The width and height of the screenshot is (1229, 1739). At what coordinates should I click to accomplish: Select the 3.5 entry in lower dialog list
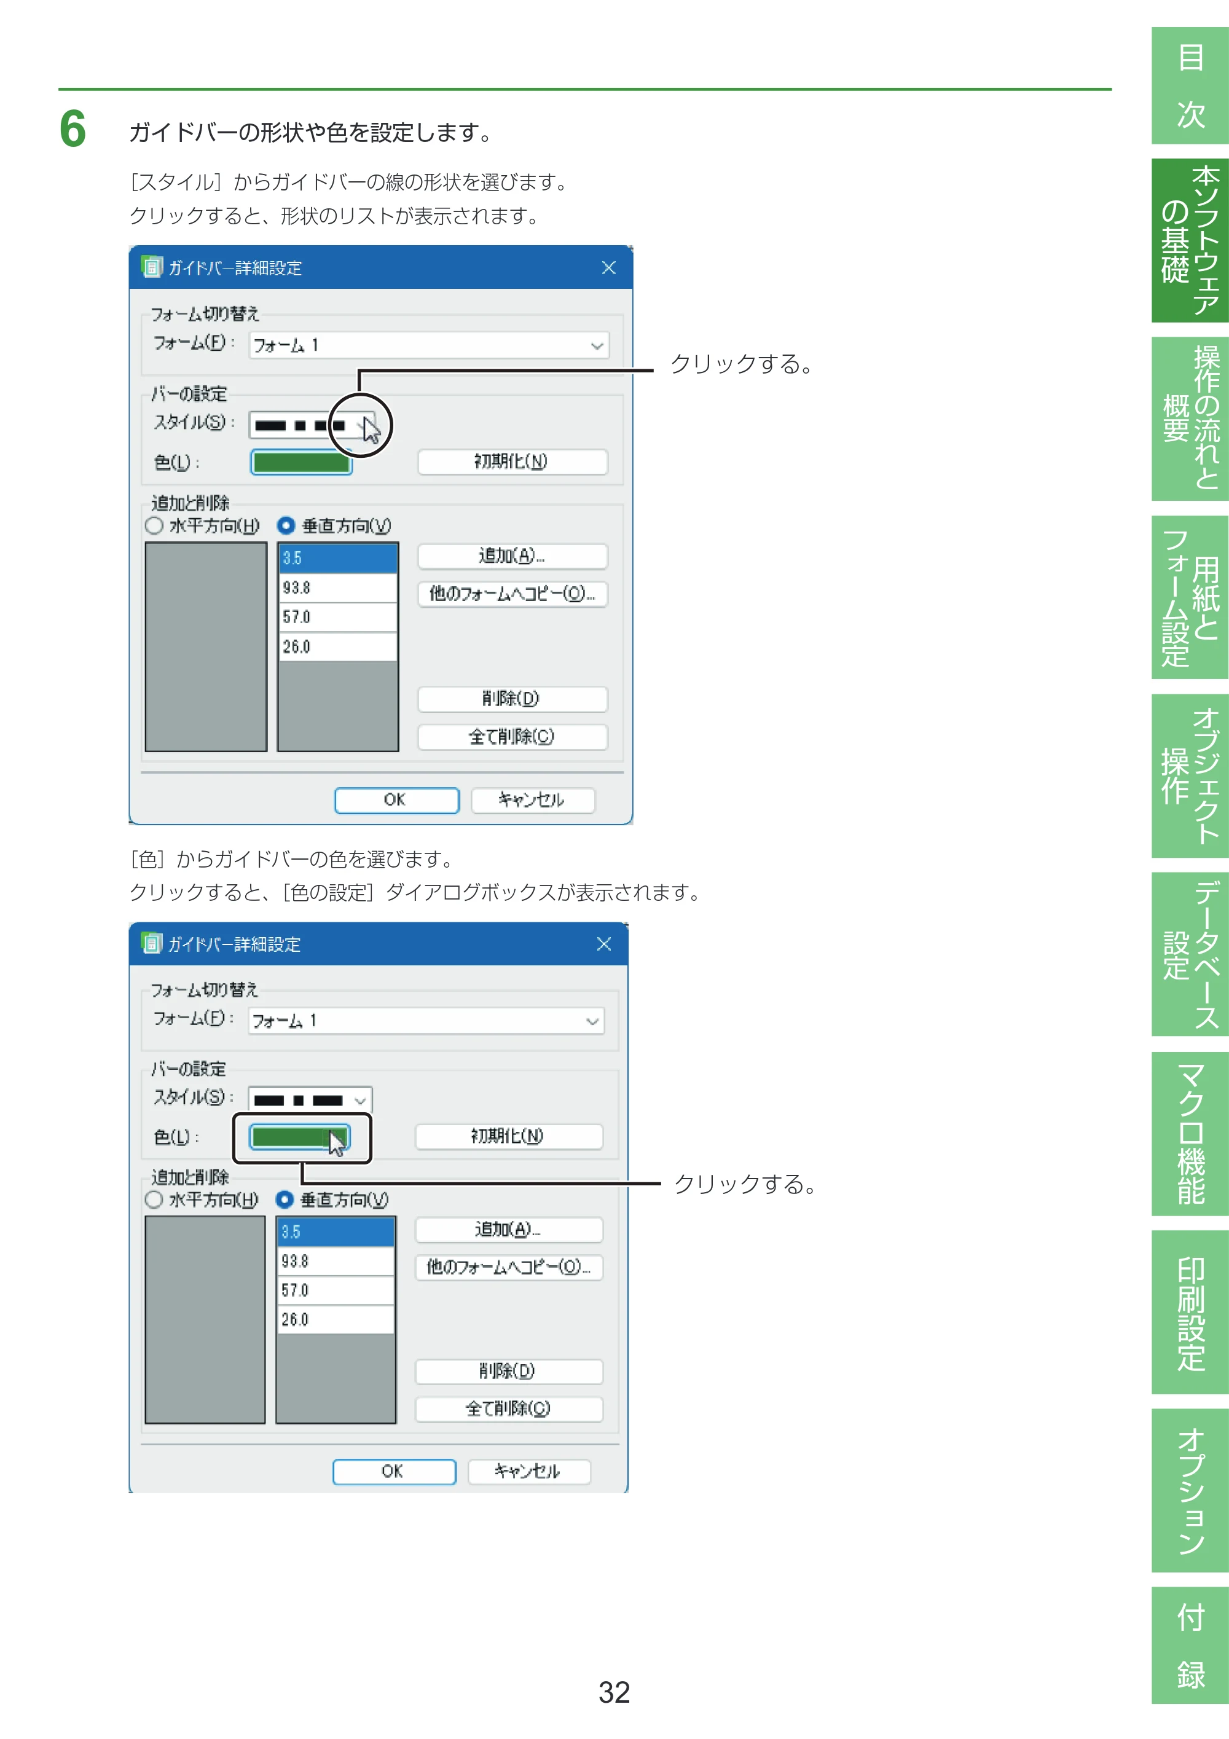336,1232
